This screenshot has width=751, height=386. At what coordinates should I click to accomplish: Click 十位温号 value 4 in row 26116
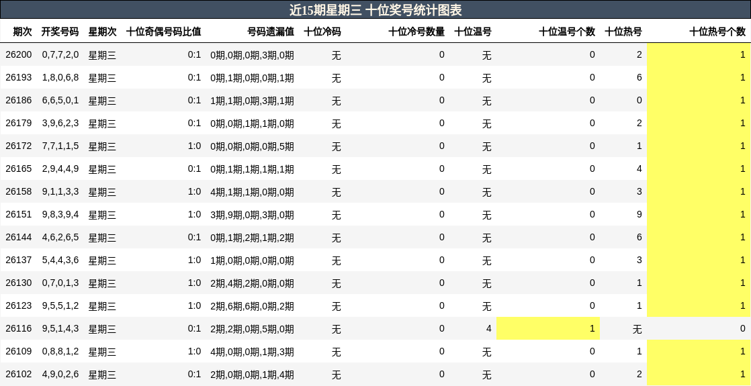tap(488, 328)
